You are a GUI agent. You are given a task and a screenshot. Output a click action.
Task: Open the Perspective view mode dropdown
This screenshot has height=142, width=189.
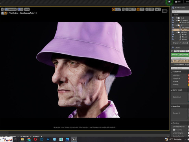pos(11,9)
